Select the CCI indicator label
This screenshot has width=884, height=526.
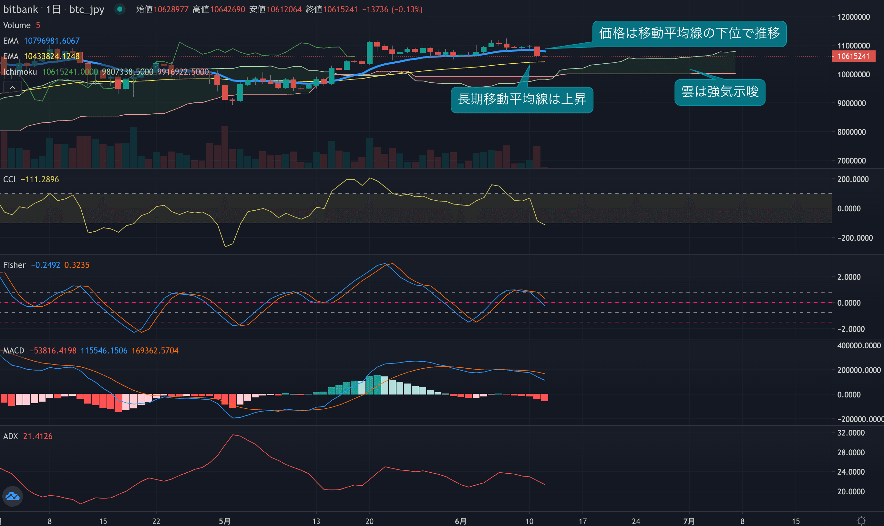coord(9,179)
